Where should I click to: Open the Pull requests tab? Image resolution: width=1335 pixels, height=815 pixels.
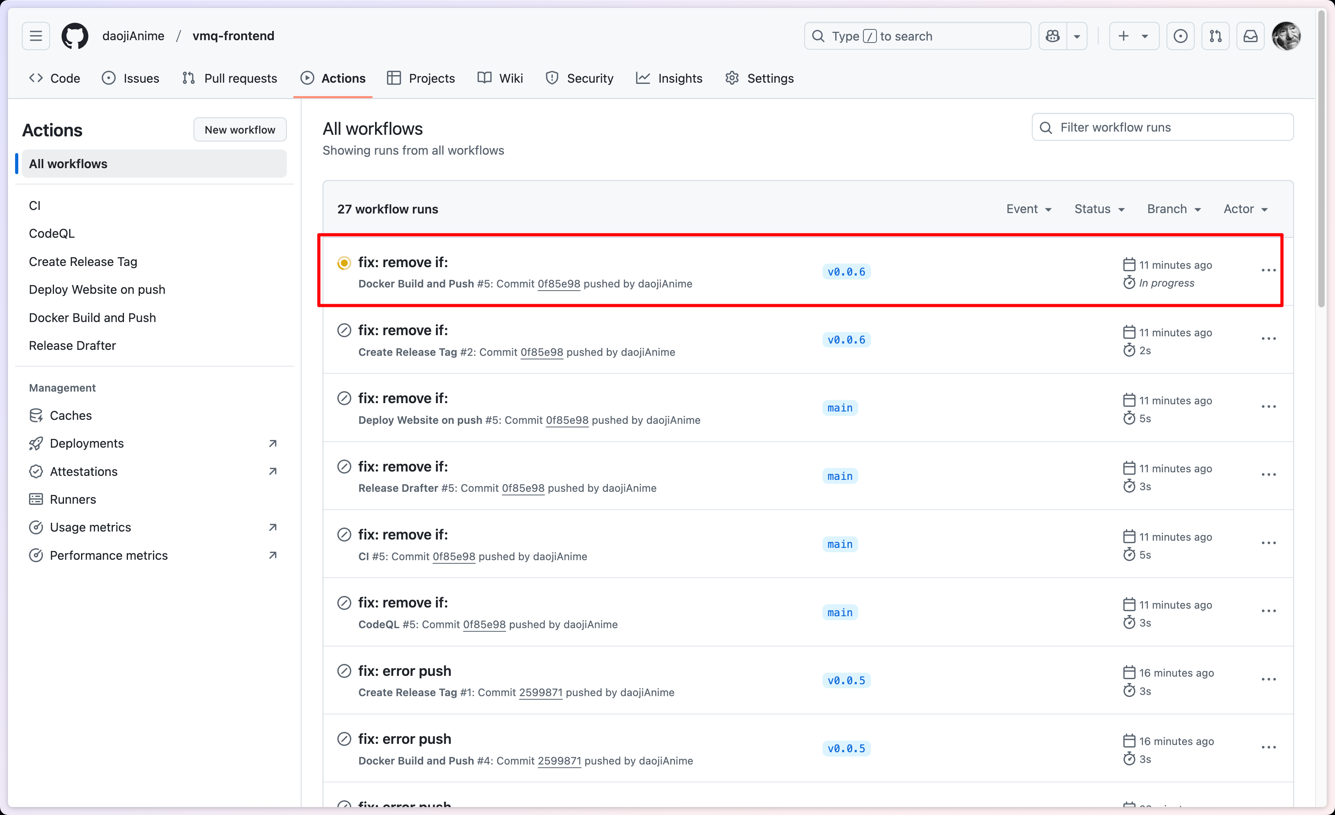[x=230, y=78]
